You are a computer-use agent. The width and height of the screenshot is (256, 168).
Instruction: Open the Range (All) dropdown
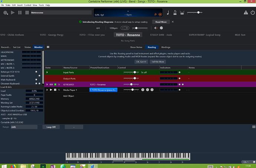[x=24, y=127]
